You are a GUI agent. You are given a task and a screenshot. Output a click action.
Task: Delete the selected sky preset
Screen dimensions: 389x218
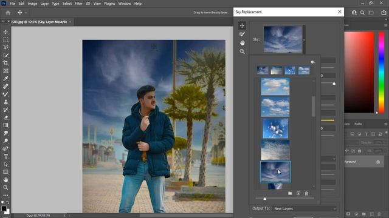(x=306, y=193)
